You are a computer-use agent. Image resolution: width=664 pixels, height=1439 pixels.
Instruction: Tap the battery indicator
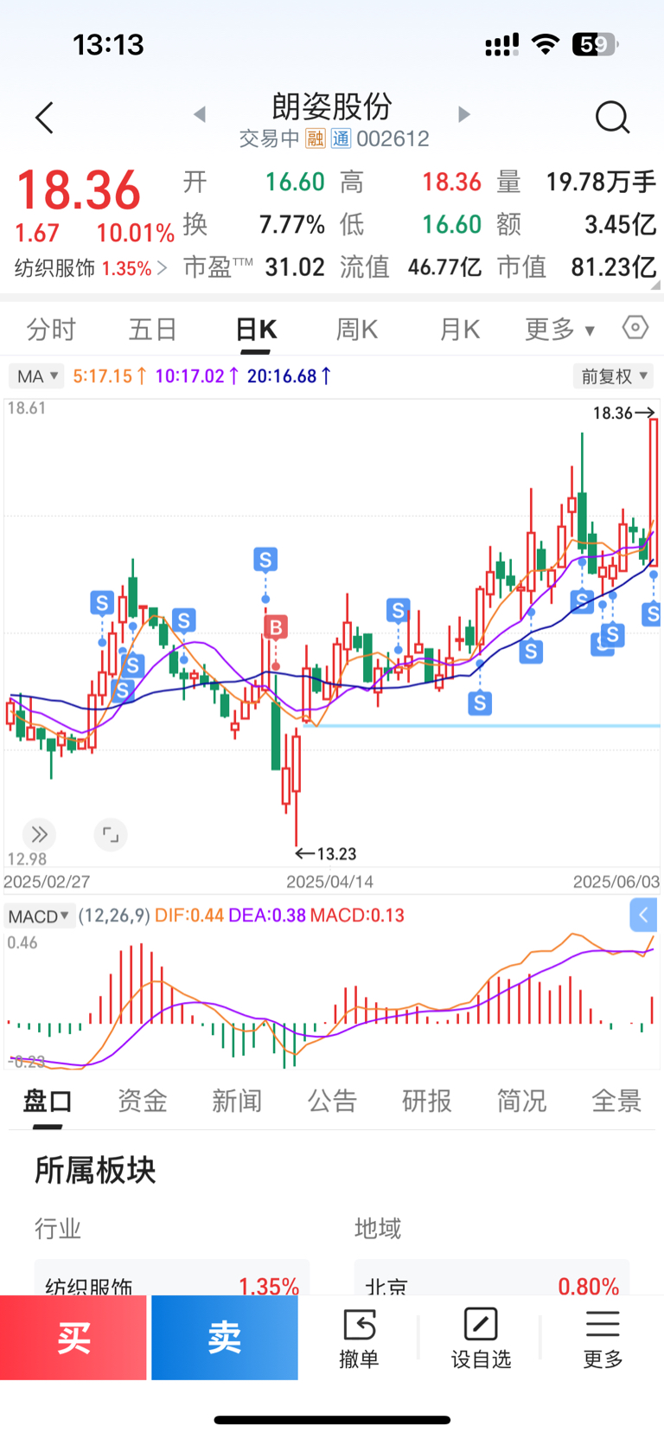click(x=595, y=44)
